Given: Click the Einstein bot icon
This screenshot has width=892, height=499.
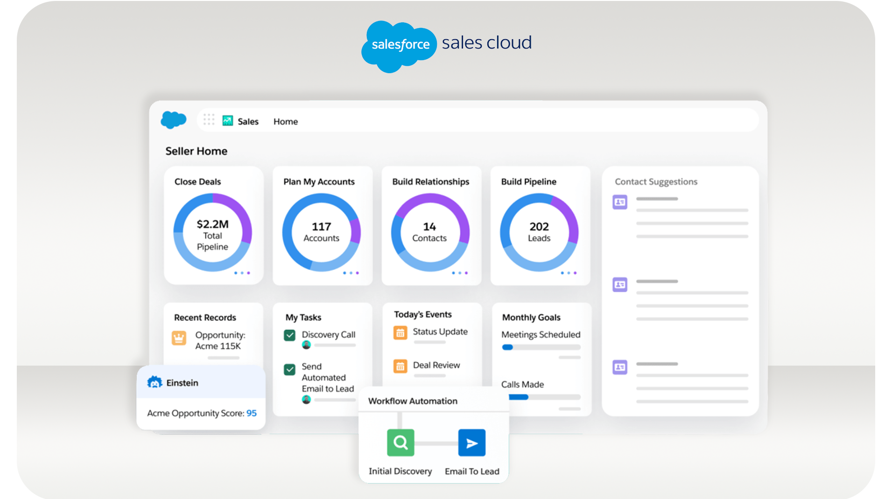Looking at the screenshot, I should [155, 382].
